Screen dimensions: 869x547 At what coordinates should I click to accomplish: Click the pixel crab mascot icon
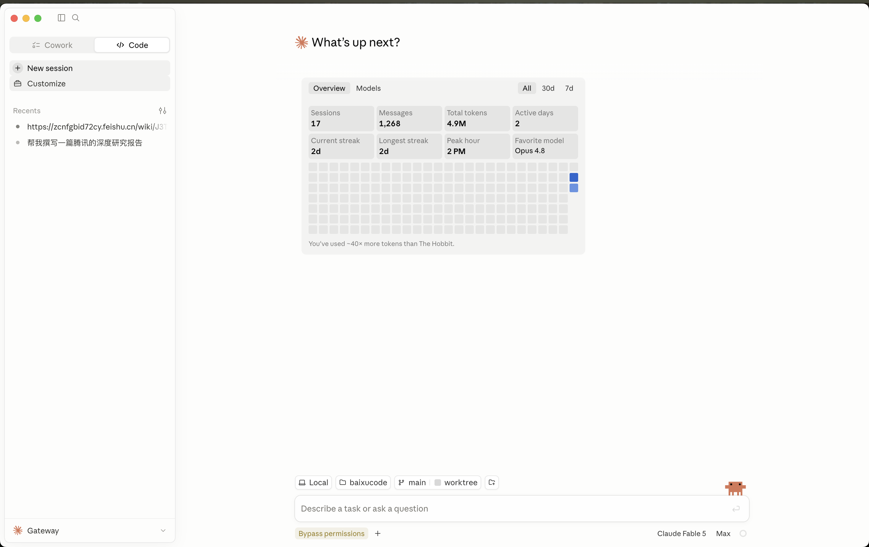(x=735, y=488)
